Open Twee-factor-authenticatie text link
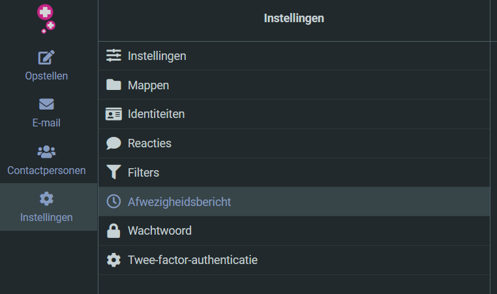497x294 pixels. [192, 260]
